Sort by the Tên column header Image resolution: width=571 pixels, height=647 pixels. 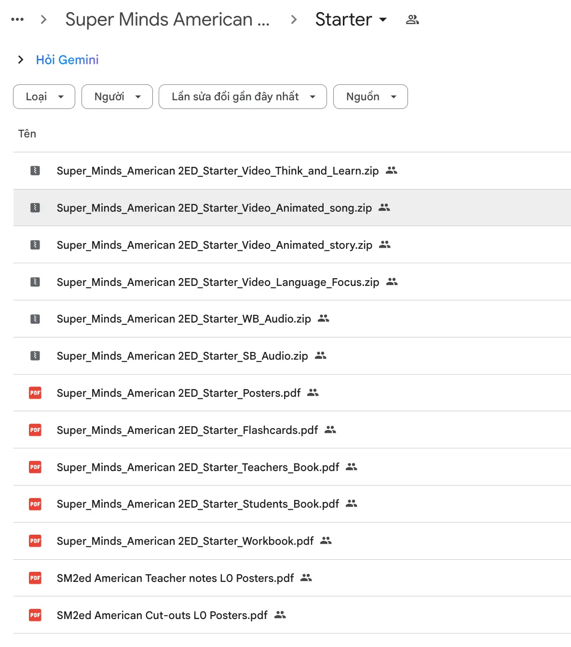coord(27,134)
